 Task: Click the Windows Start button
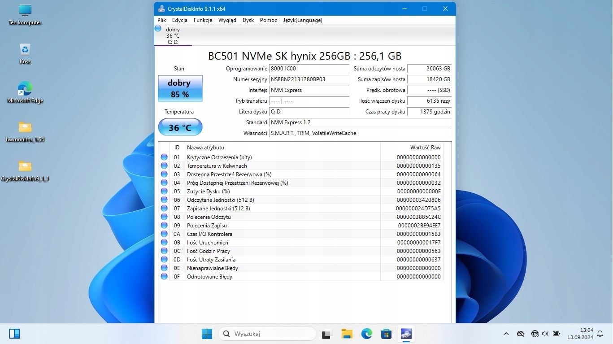(x=207, y=334)
